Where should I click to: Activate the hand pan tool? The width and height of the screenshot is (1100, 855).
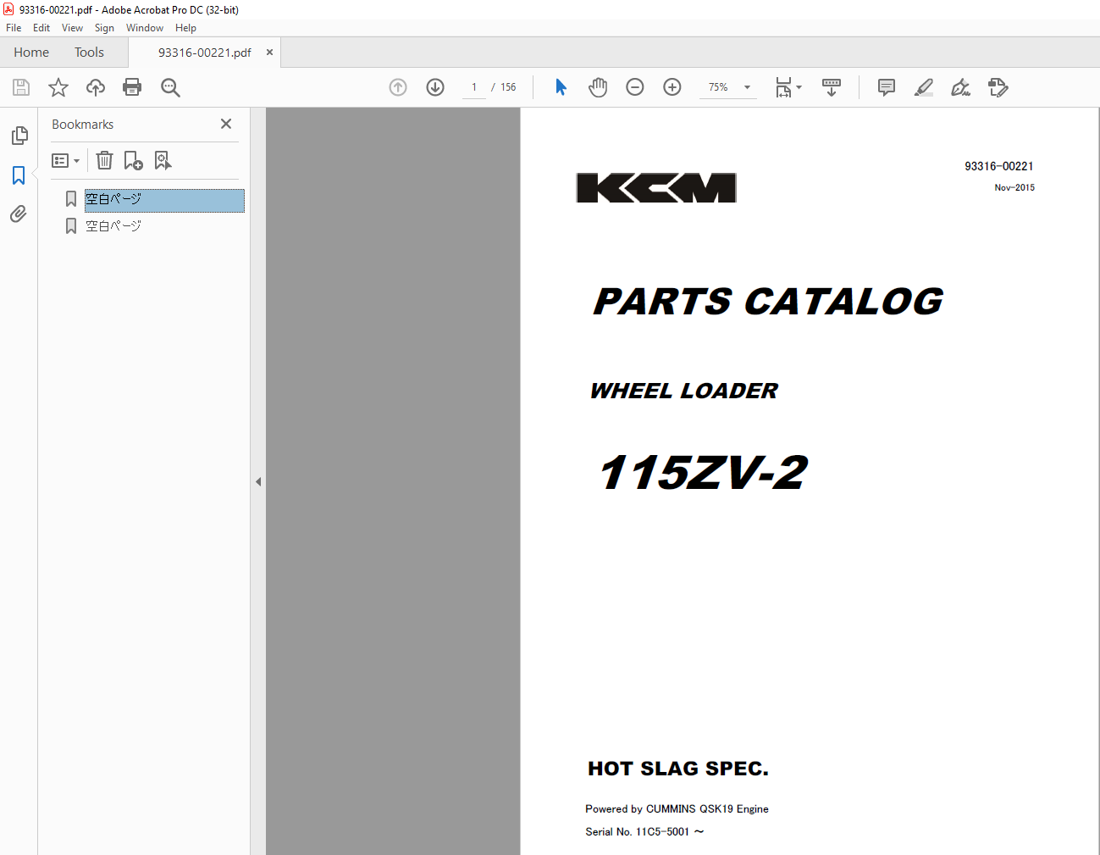tap(598, 87)
